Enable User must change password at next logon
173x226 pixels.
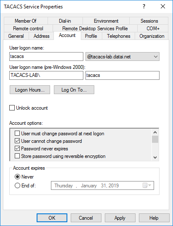point(17,133)
